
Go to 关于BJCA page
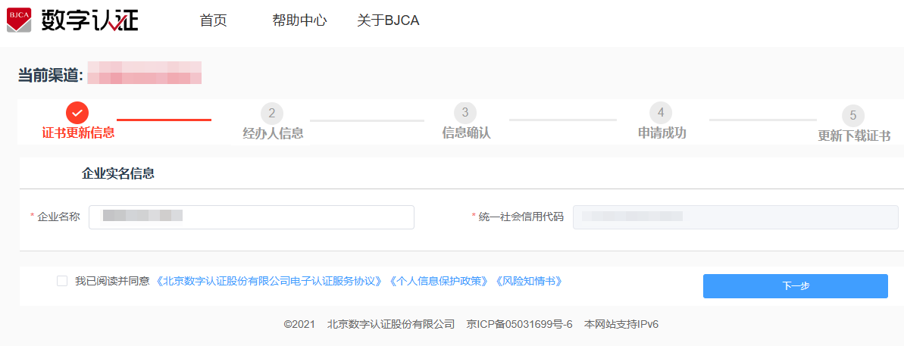(388, 20)
